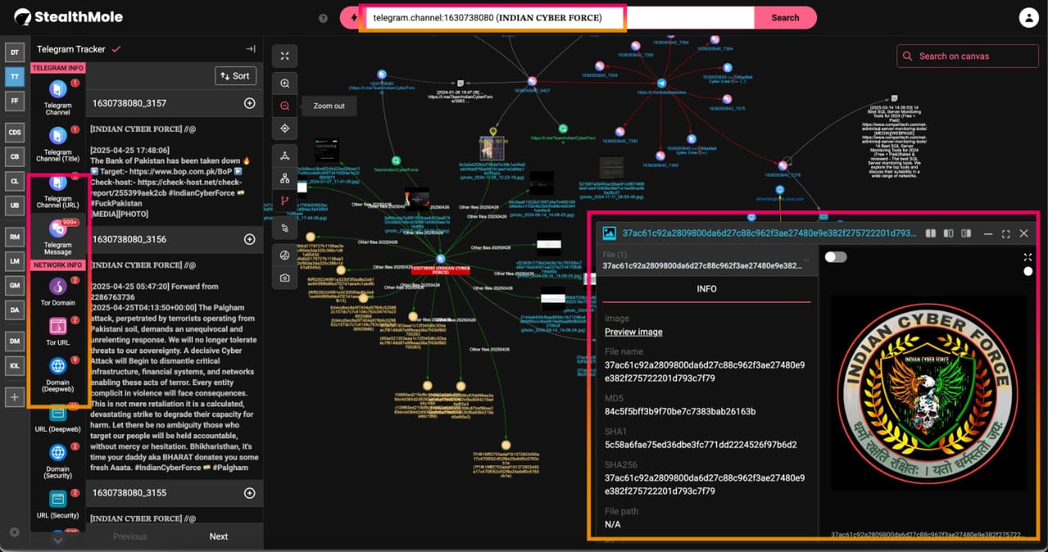Select the second split-view layout icon

(x=948, y=234)
